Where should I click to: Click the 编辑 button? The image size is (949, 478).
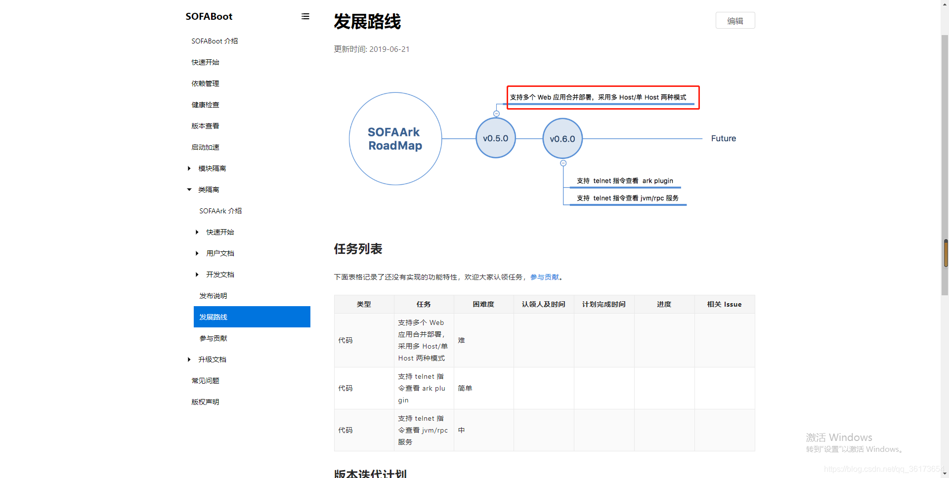tap(735, 21)
